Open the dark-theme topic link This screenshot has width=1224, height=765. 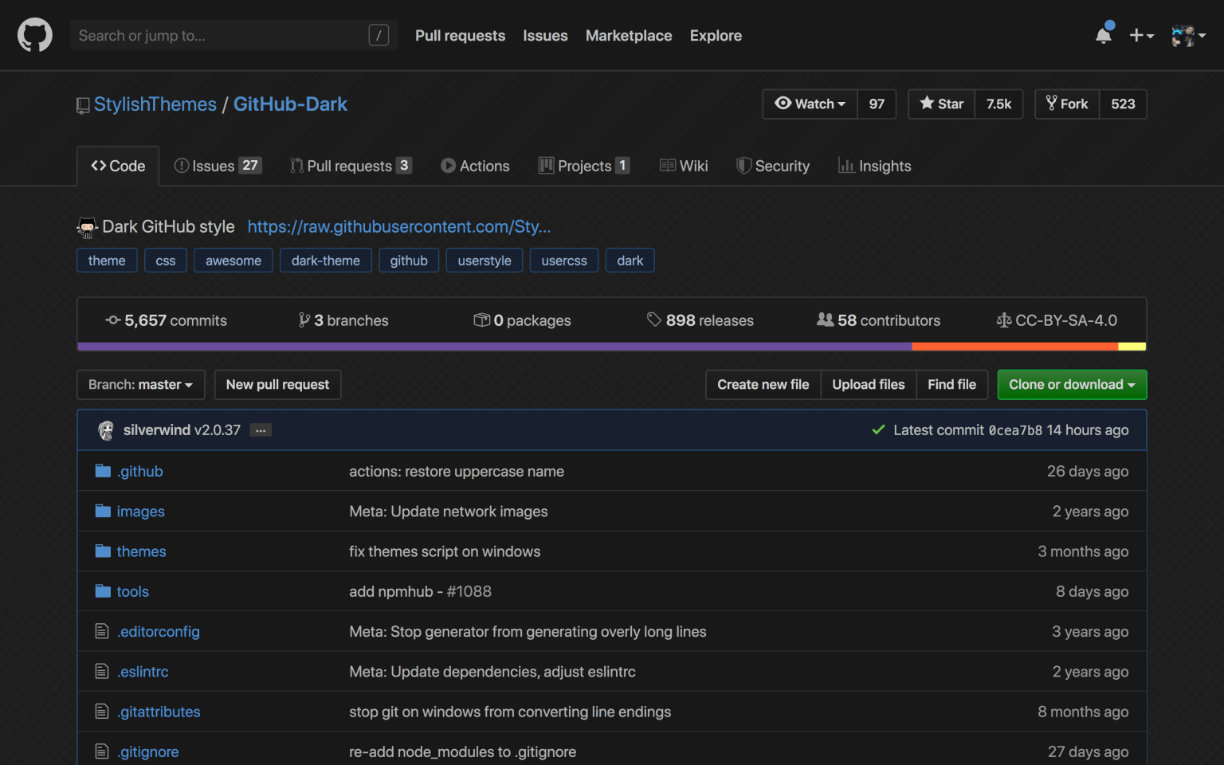point(326,260)
